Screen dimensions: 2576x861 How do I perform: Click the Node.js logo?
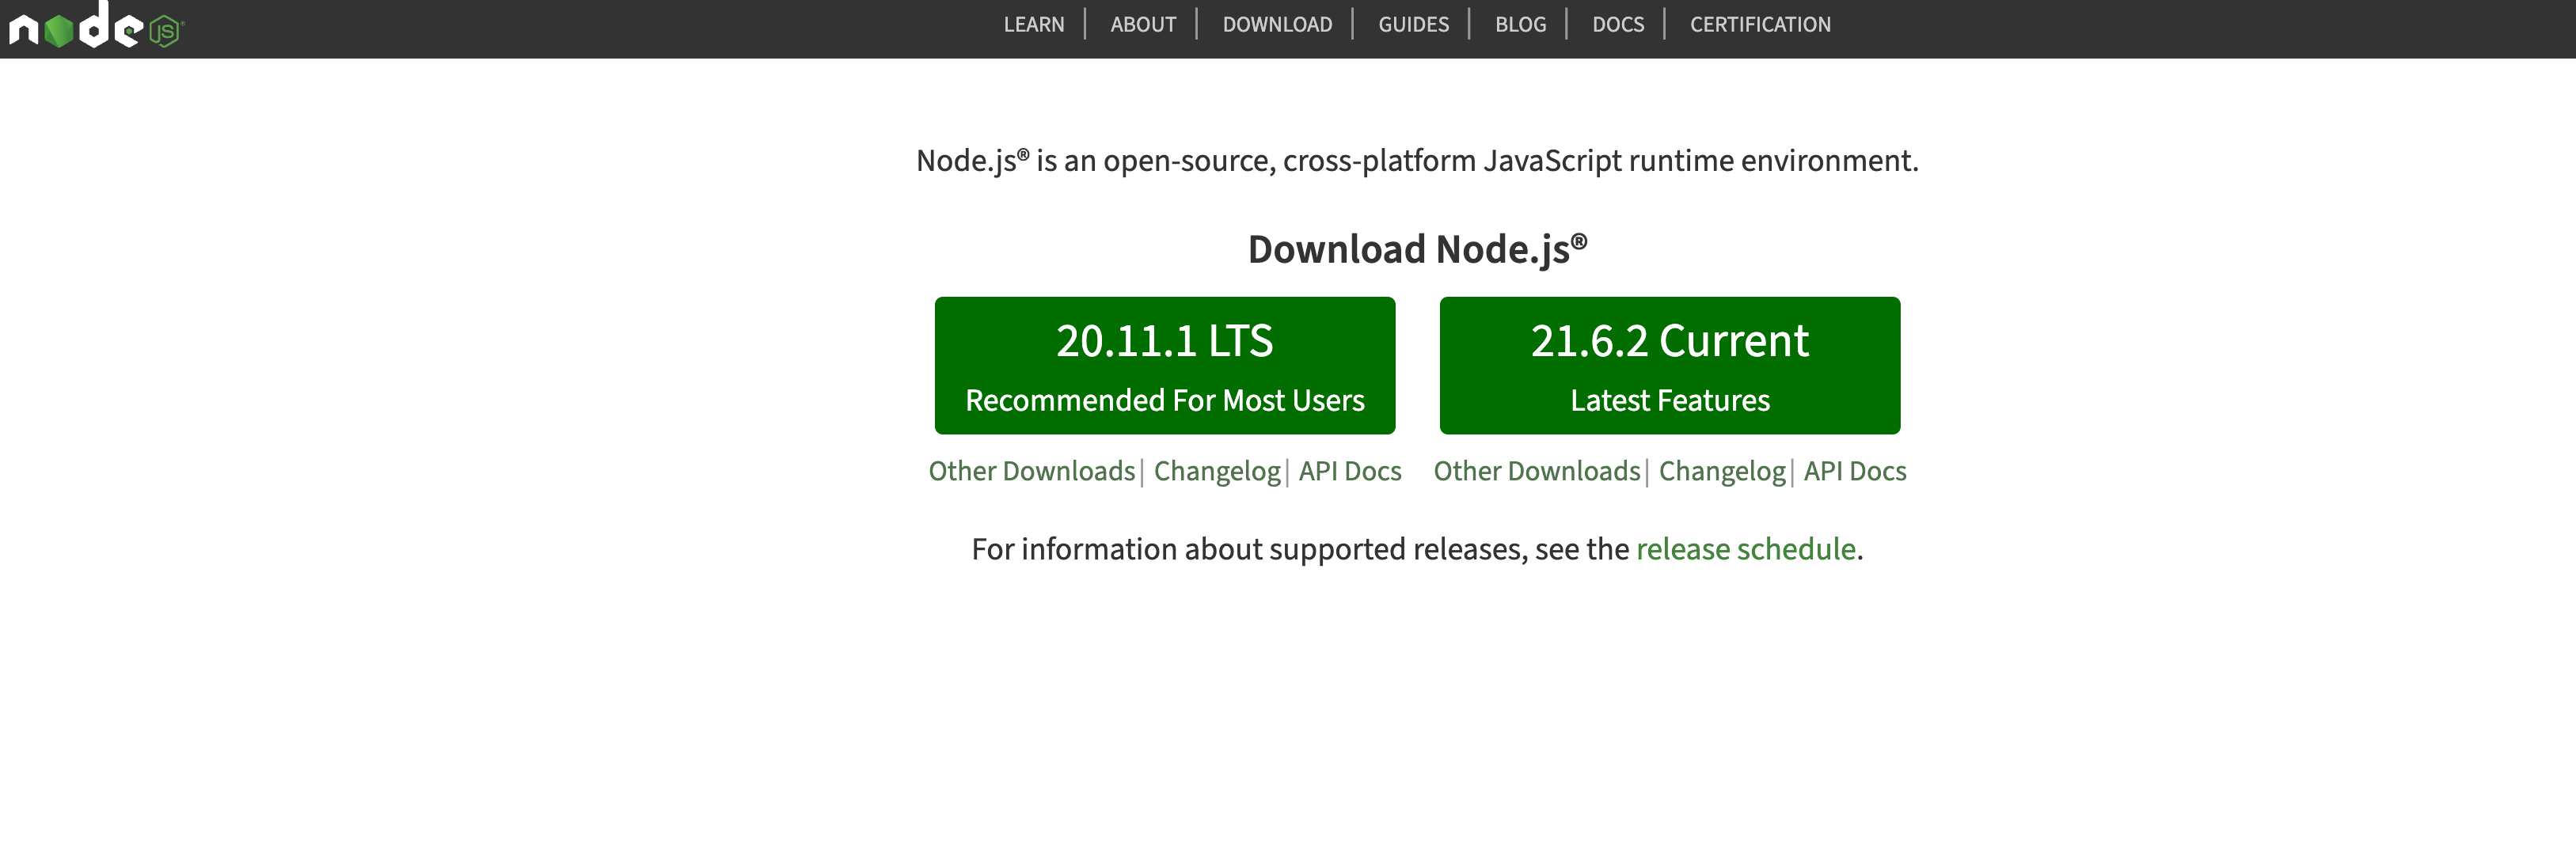coord(96,26)
